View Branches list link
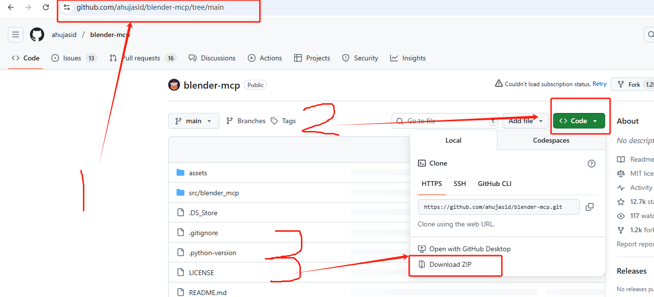This screenshot has height=297, width=654. click(x=246, y=121)
